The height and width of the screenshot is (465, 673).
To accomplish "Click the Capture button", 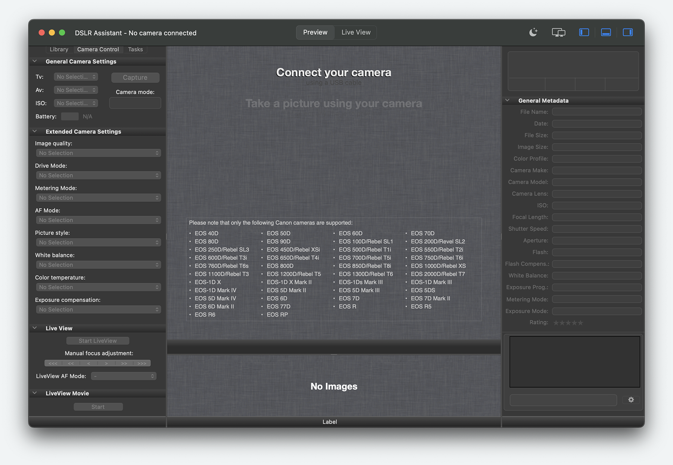I will (x=135, y=77).
